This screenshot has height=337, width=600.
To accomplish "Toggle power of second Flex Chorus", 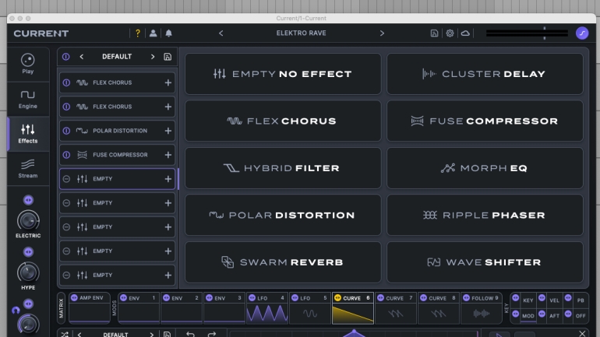I will [x=66, y=107].
